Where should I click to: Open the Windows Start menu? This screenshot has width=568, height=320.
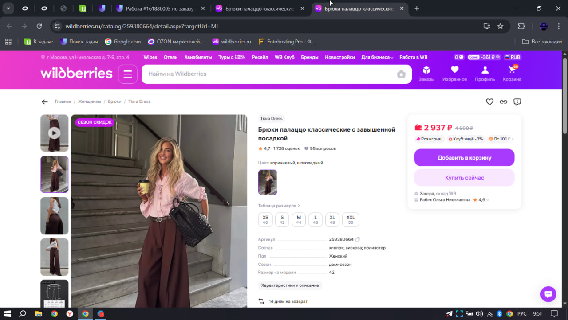click(8, 314)
